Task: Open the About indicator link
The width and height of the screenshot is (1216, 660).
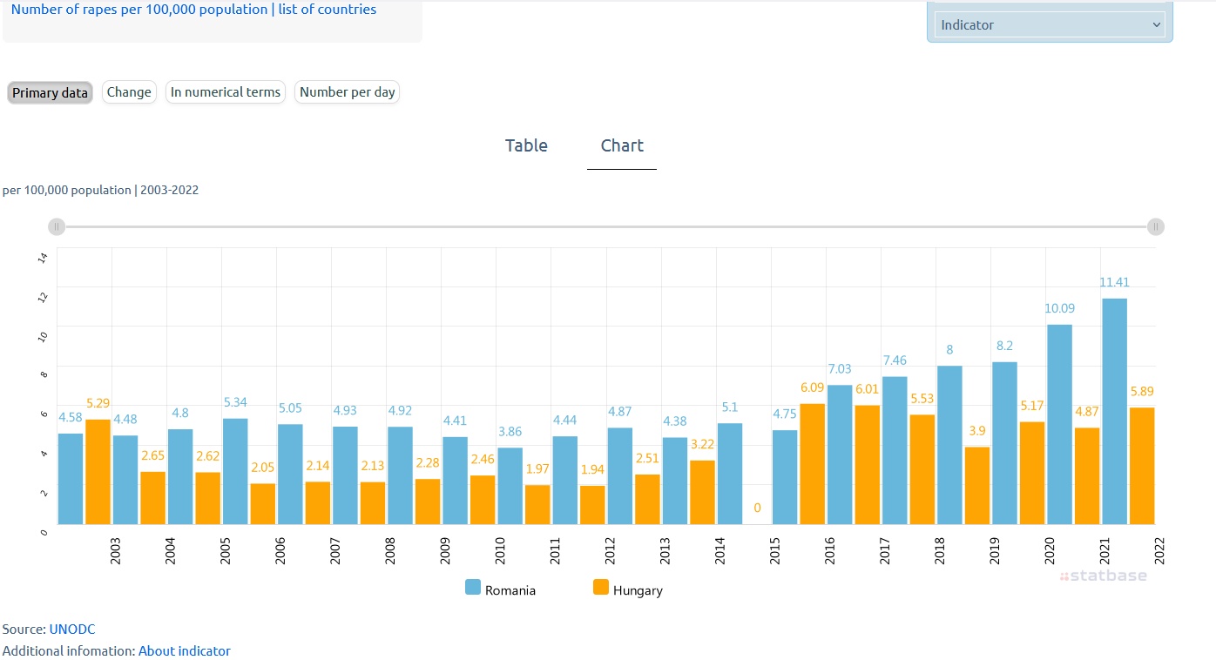Action: click(x=185, y=650)
